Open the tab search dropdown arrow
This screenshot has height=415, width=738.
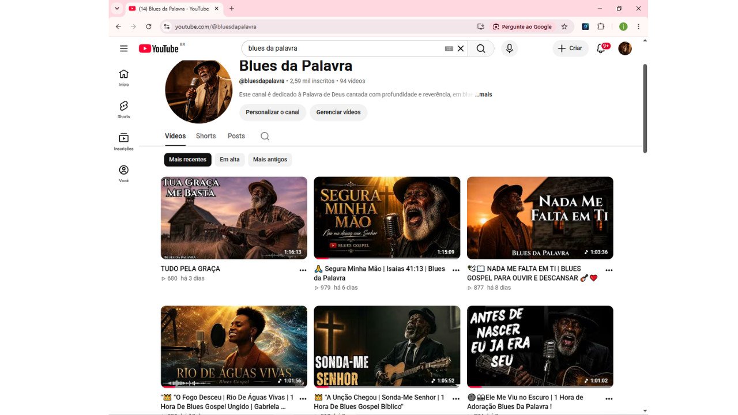click(x=117, y=9)
